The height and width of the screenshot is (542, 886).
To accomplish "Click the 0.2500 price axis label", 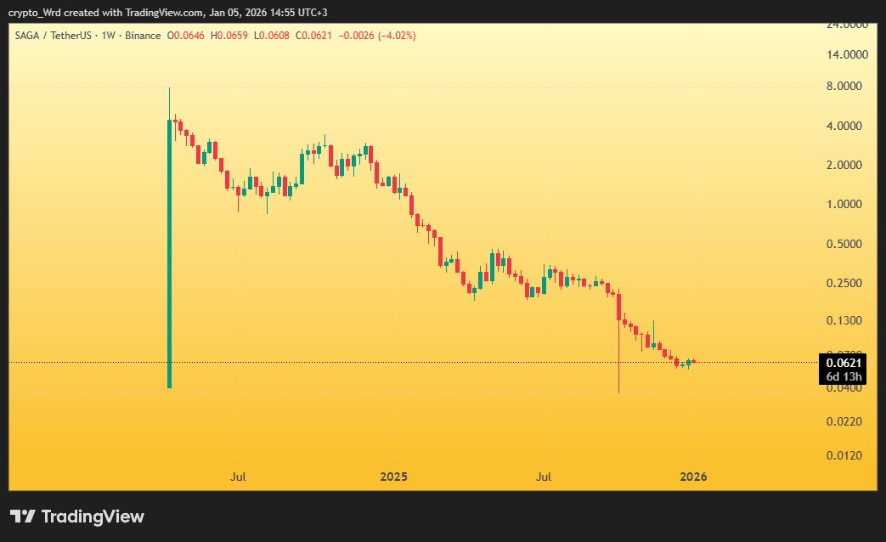I will 844,283.
